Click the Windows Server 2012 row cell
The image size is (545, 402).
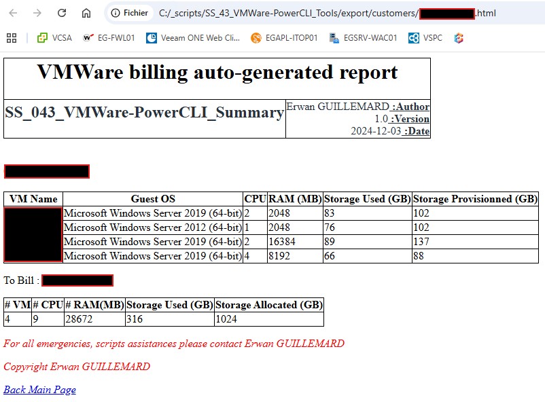click(153, 227)
